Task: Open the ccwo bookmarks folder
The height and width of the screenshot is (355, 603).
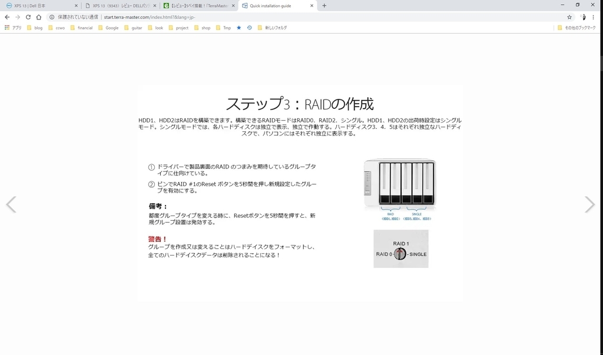Action: tap(56, 28)
